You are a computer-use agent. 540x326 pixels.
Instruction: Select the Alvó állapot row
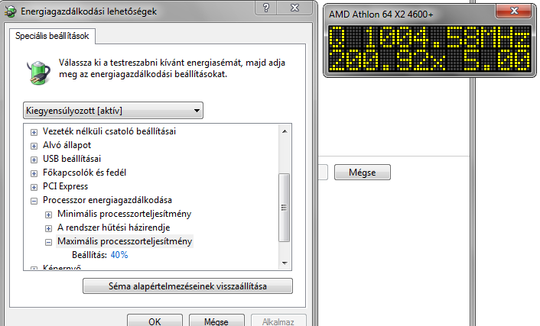pos(67,145)
